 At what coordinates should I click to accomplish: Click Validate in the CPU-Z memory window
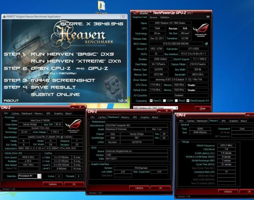(x=228, y=191)
